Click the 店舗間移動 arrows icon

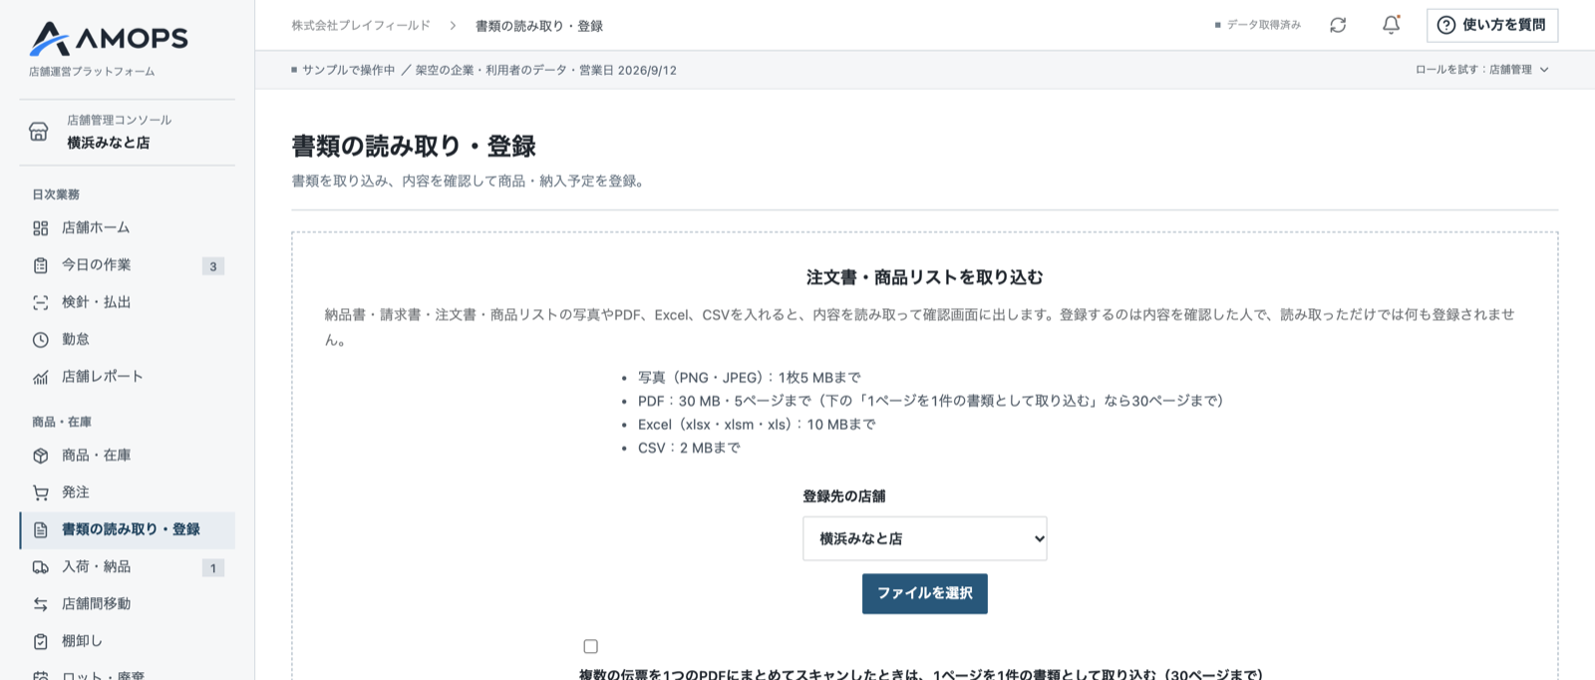(x=41, y=604)
